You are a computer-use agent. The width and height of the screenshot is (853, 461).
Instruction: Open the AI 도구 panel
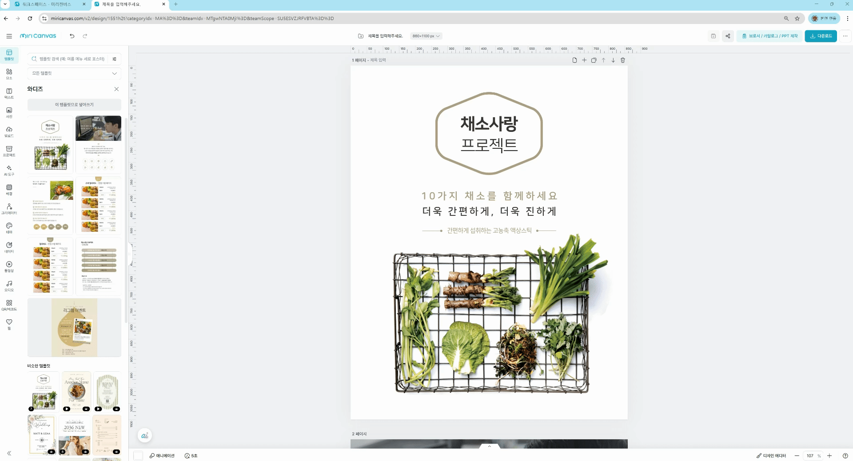(x=9, y=170)
